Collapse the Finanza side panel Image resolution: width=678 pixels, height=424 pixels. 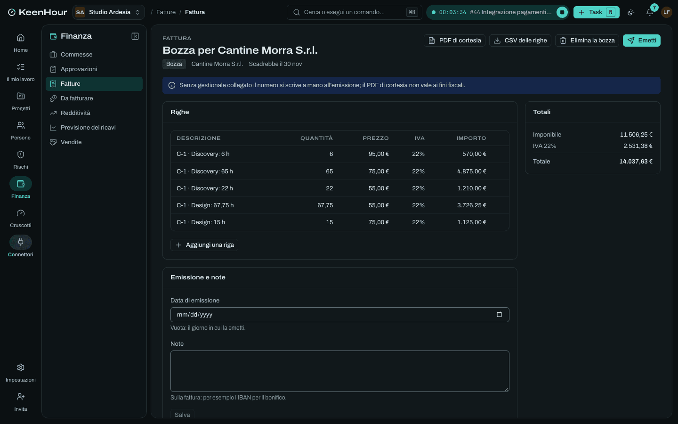(x=135, y=36)
